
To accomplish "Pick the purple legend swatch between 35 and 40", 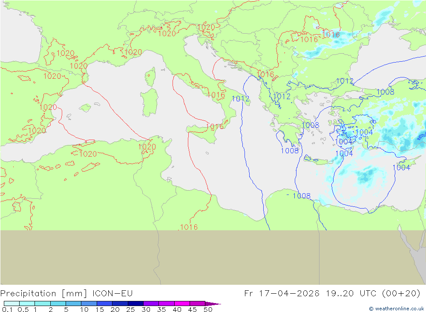I will pyautogui.click(x=166, y=303).
